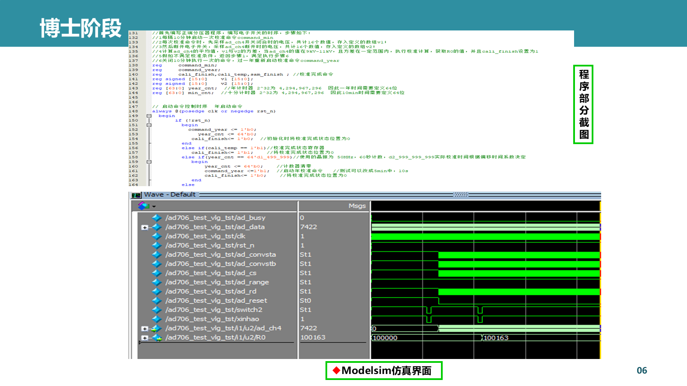Select the ad_busy value 0

tap(302, 218)
